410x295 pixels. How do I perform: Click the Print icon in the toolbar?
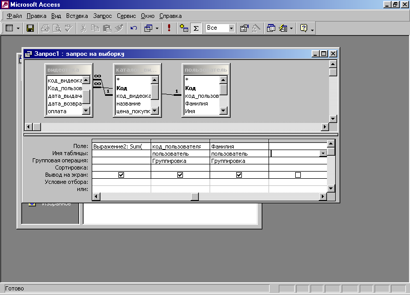pyautogui.click(x=45, y=28)
